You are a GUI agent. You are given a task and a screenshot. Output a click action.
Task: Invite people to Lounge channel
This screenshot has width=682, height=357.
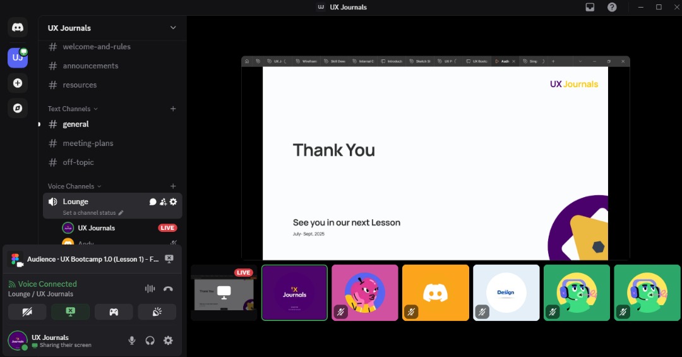(163, 202)
